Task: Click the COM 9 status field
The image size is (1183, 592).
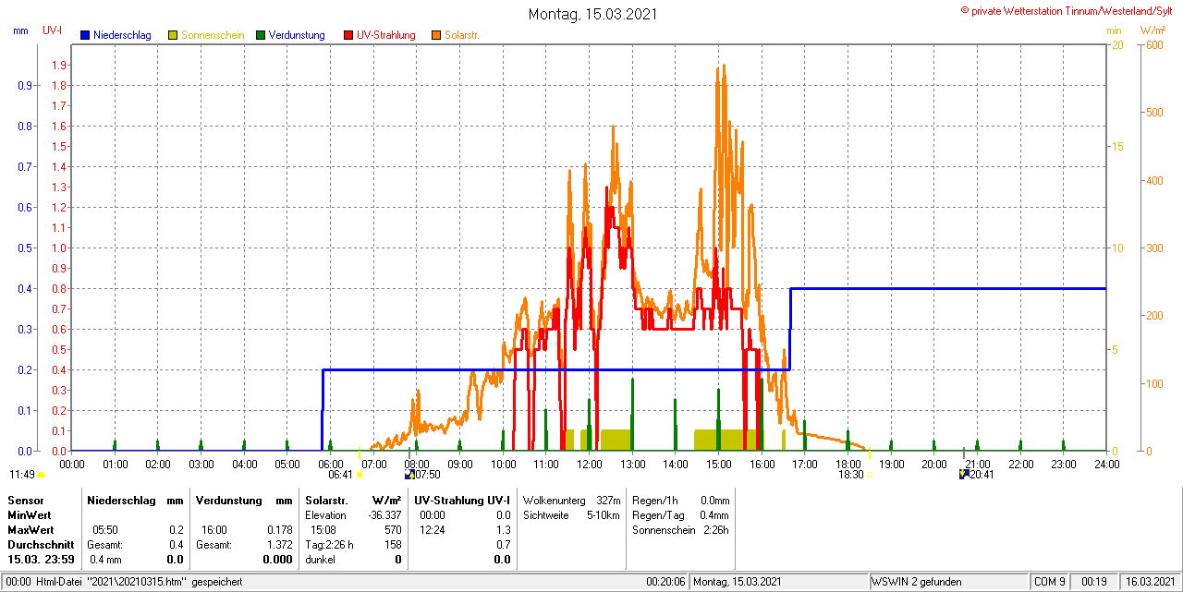Action: click(1050, 582)
